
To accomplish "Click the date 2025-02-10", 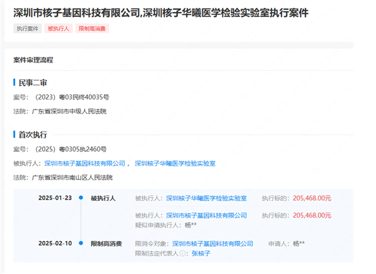I will coord(55,243).
